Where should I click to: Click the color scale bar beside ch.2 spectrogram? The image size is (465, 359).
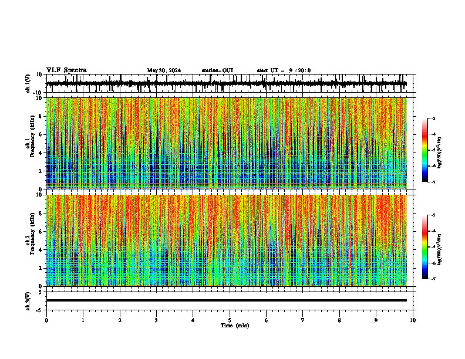[425, 247]
